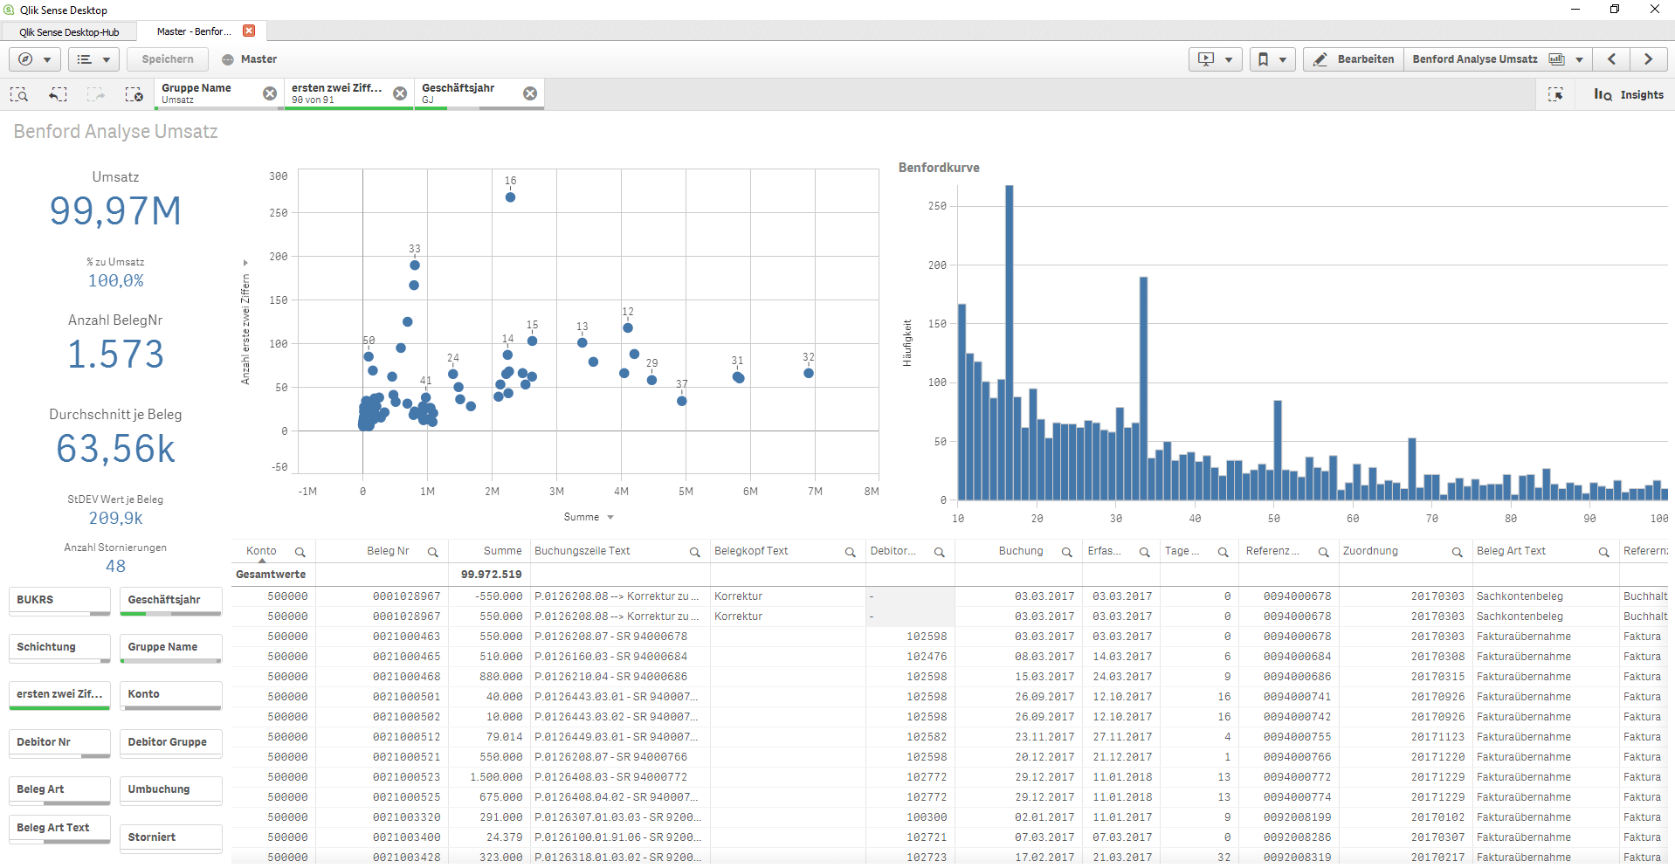Click the disabled Speichern button
Image resolution: width=1675 pixels, height=868 pixels.
pyautogui.click(x=168, y=59)
